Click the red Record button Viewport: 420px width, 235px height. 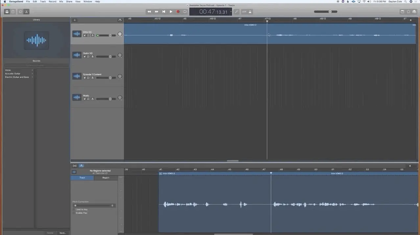pyautogui.click(x=178, y=11)
